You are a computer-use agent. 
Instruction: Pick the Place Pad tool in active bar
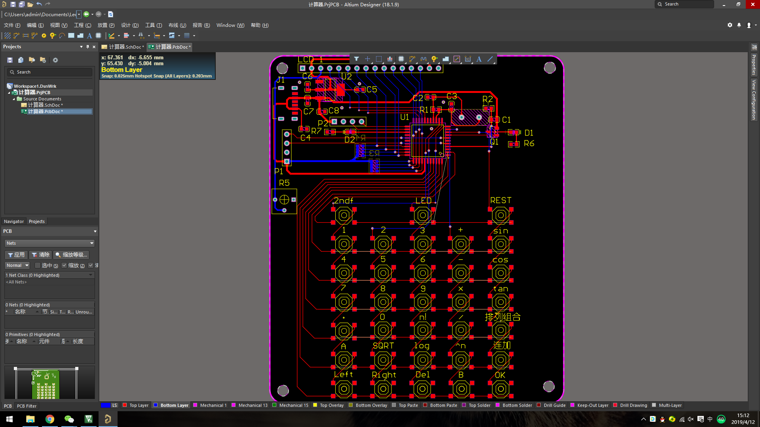[434, 59]
